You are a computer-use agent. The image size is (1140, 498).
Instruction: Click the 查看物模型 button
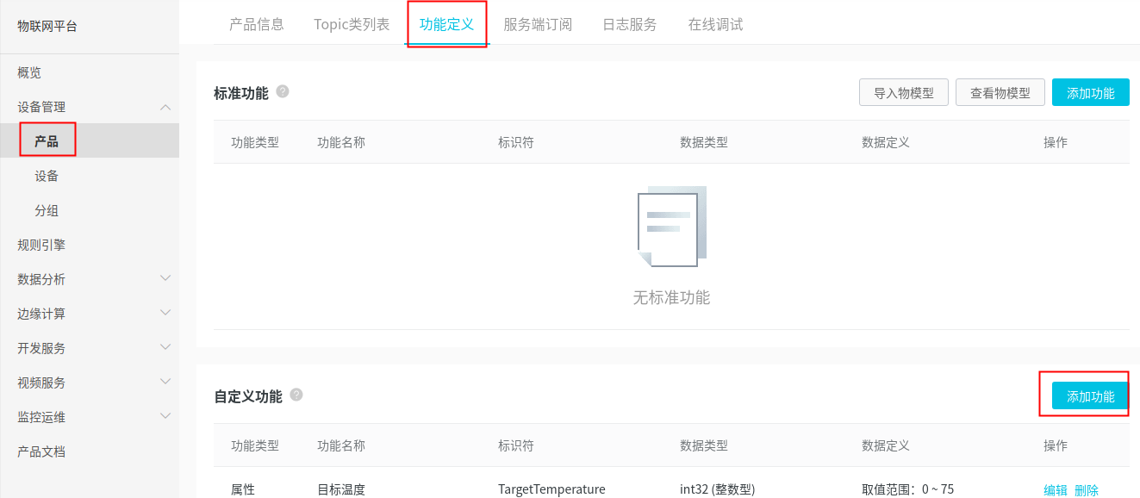1000,92
